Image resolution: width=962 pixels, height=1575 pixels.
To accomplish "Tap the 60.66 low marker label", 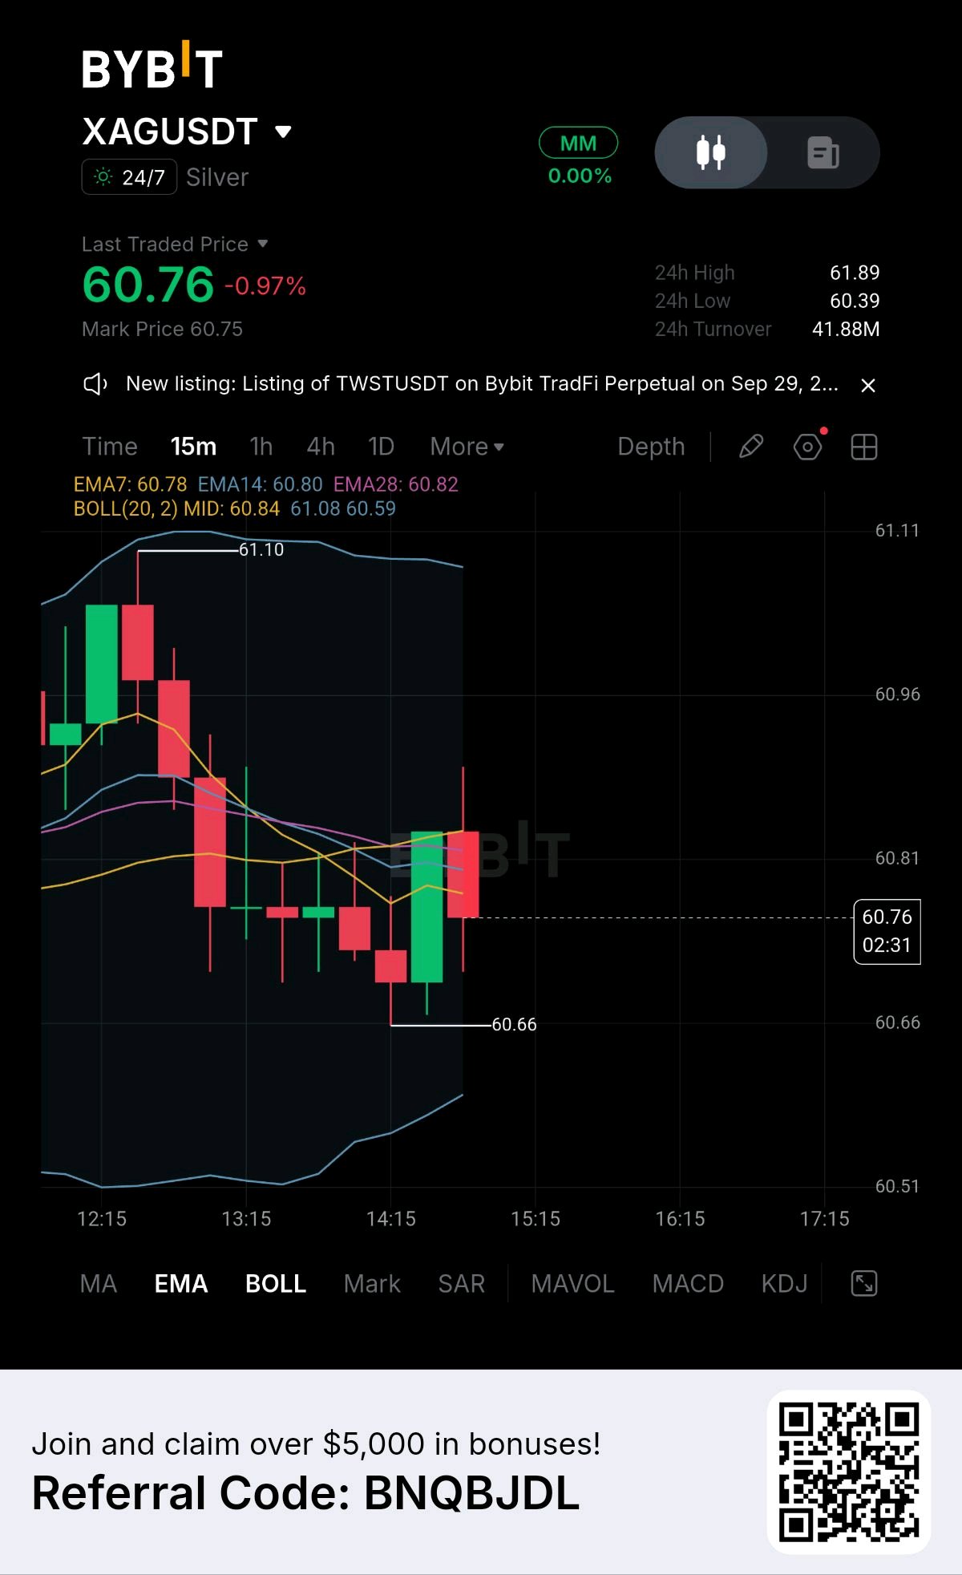I will pos(514,1025).
